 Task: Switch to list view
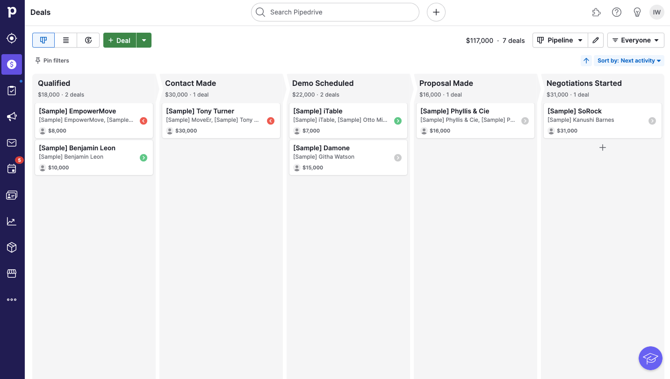pyautogui.click(x=66, y=40)
